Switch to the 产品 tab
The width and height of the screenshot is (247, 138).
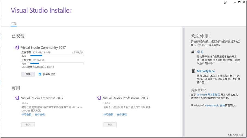pos(14,24)
